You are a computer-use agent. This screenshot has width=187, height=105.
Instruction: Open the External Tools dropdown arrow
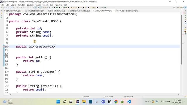(69, 8)
